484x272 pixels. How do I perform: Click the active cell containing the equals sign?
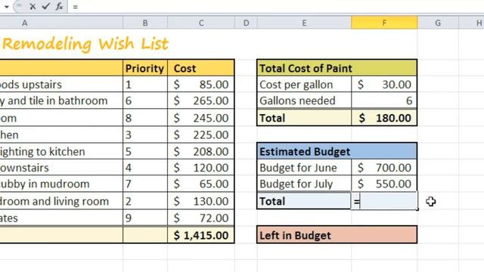pyautogui.click(x=384, y=201)
